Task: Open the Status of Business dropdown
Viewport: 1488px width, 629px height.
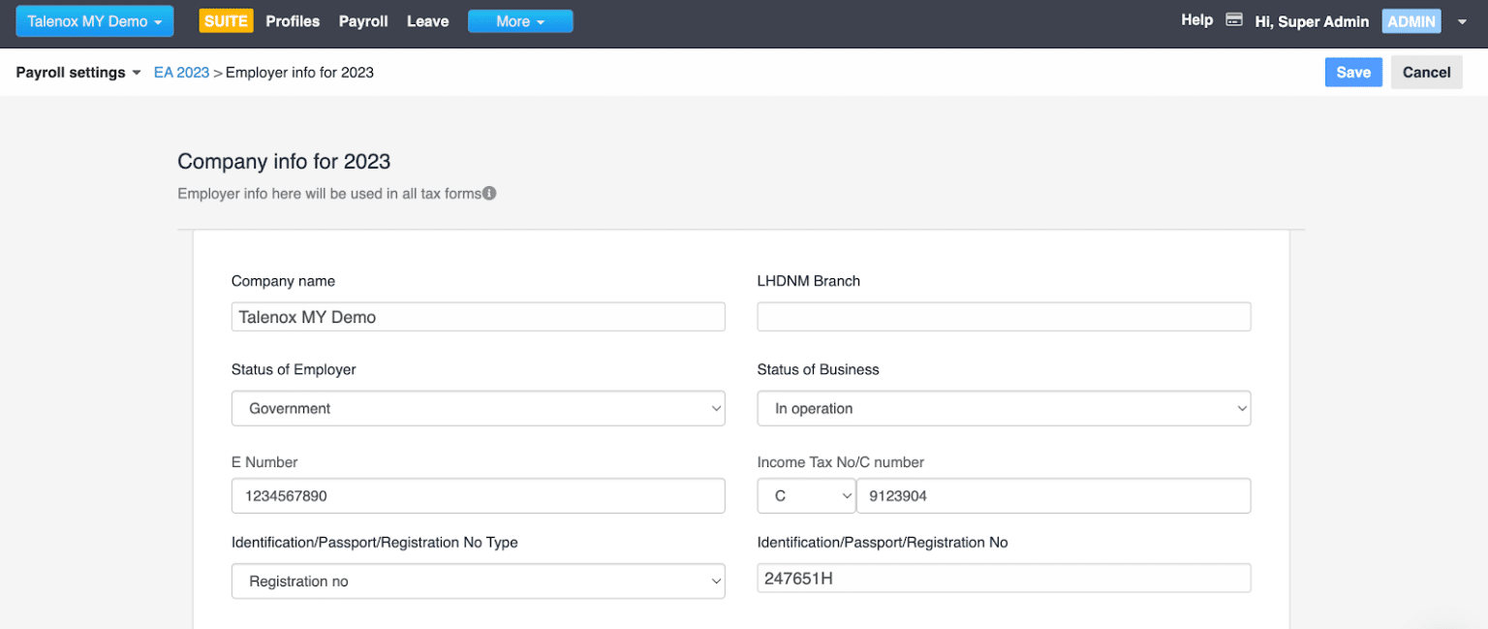Action: coord(1004,408)
